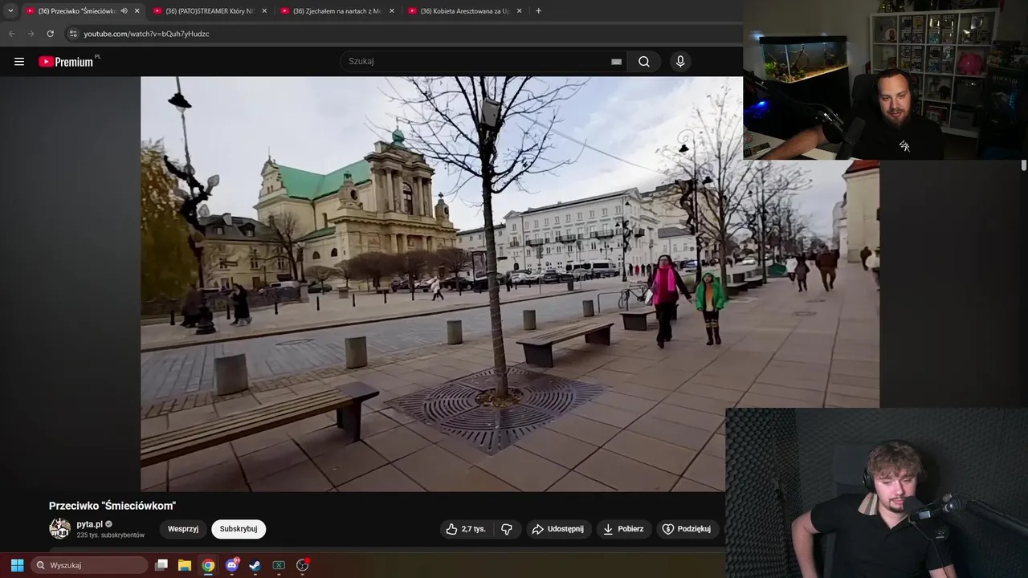Go forward with browser forward arrow
Viewport: 1028px width, 578px height.
31,34
